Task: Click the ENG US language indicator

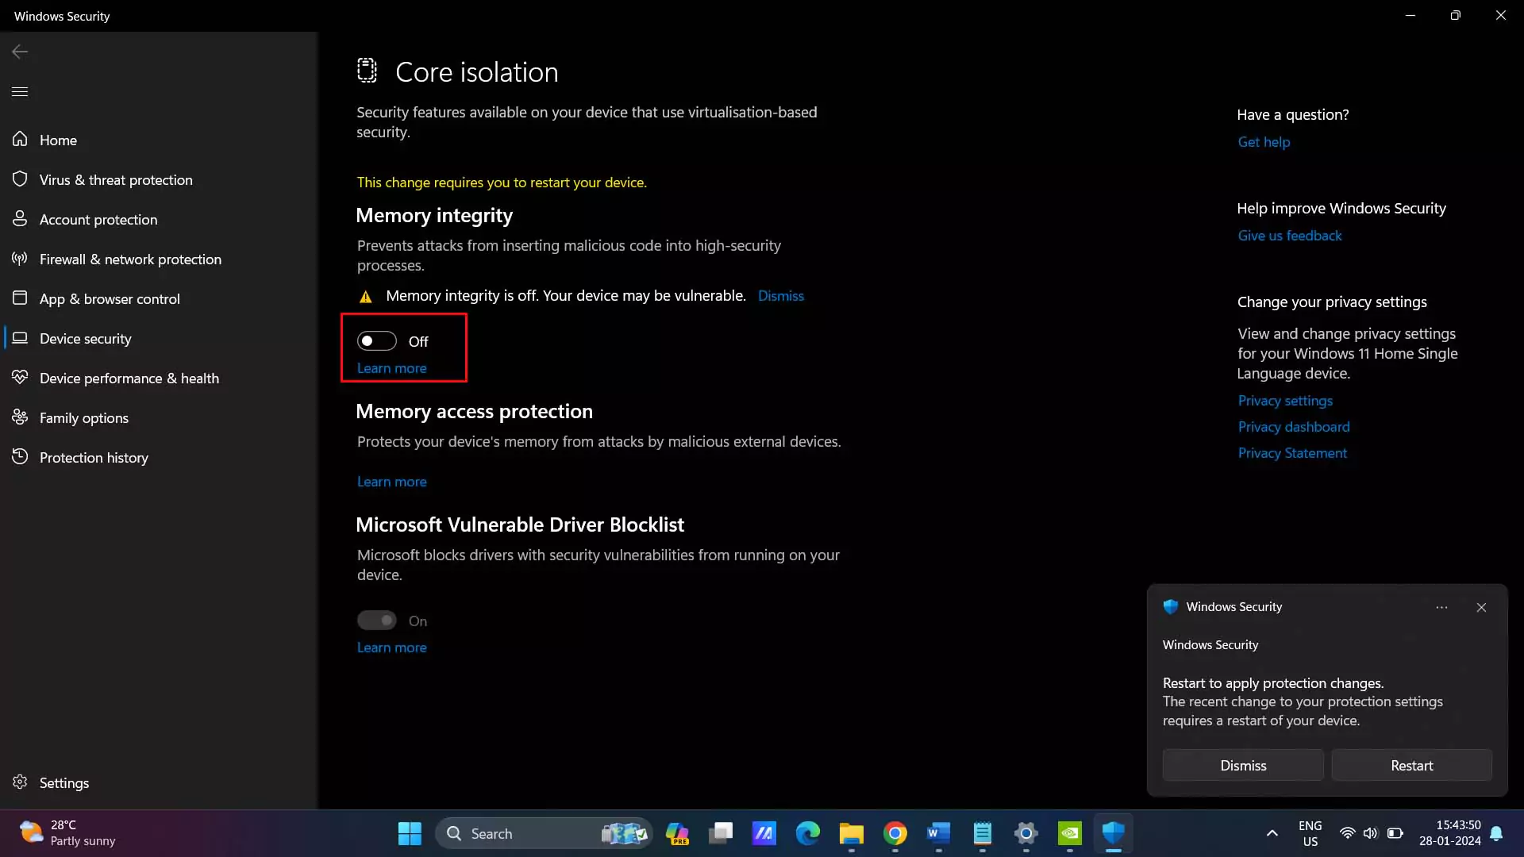Action: (x=1310, y=833)
